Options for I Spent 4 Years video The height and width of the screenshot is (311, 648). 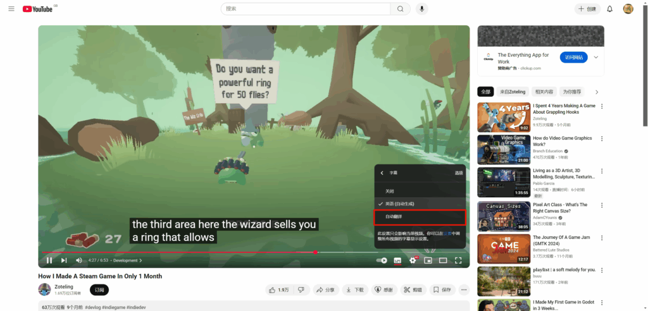602,106
